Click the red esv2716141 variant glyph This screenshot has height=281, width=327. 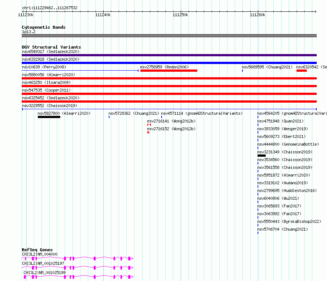point(149,125)
